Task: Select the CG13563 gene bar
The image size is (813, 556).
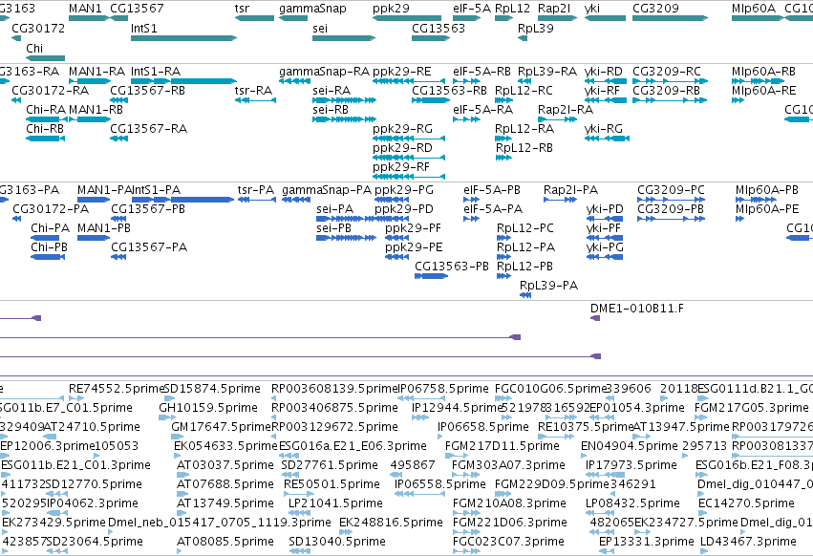Action: tap(431, 38)
